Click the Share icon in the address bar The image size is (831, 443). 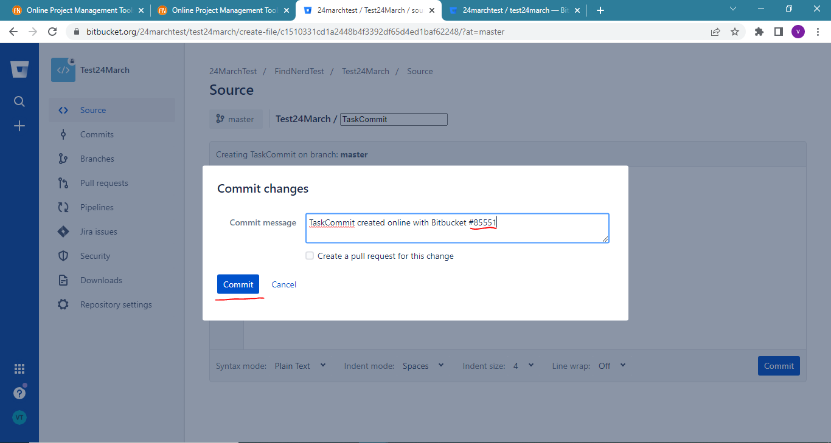[715, 32]
